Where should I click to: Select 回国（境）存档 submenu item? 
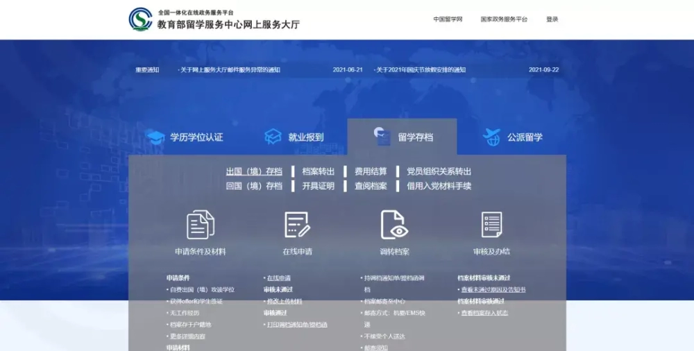(254, 186)
